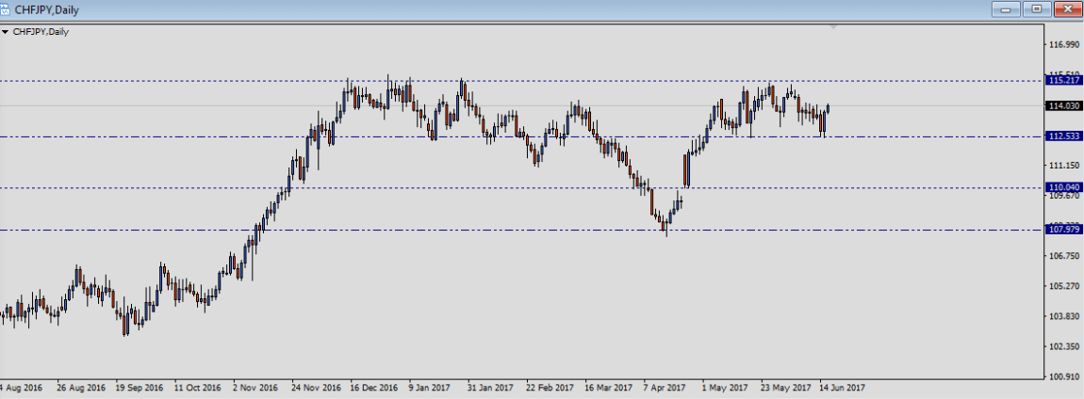Click the 16 Mar 2017 date label
The width and height of the screenshot is (1084, 399).
coord(608,388)
